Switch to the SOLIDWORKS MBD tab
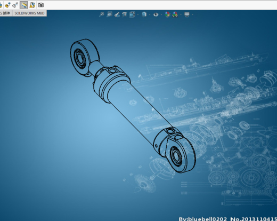The height and width of the screenshot is (221, 277). (29, 13)
